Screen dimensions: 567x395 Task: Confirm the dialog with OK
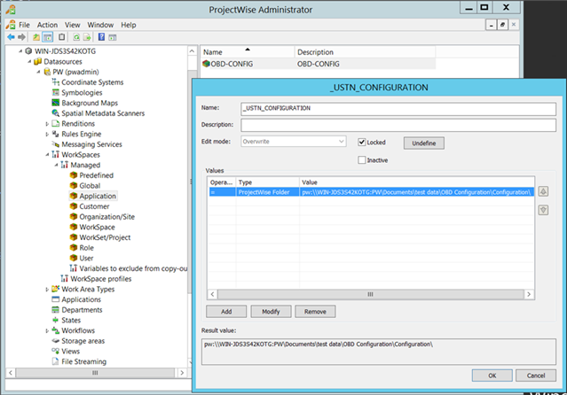pos(492,376)
